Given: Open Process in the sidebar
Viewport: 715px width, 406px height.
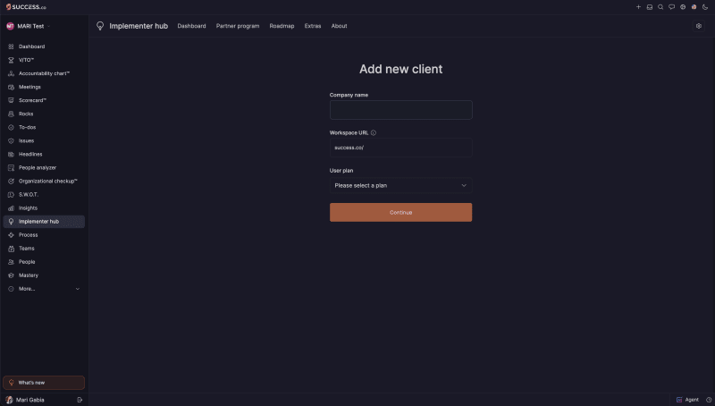Looking at the screenshot, I should [44, 235].
